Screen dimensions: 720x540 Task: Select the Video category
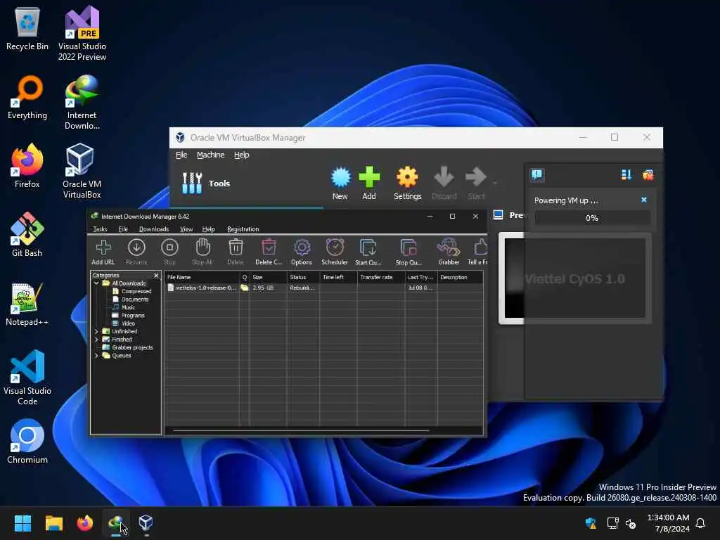coord(124,323)
